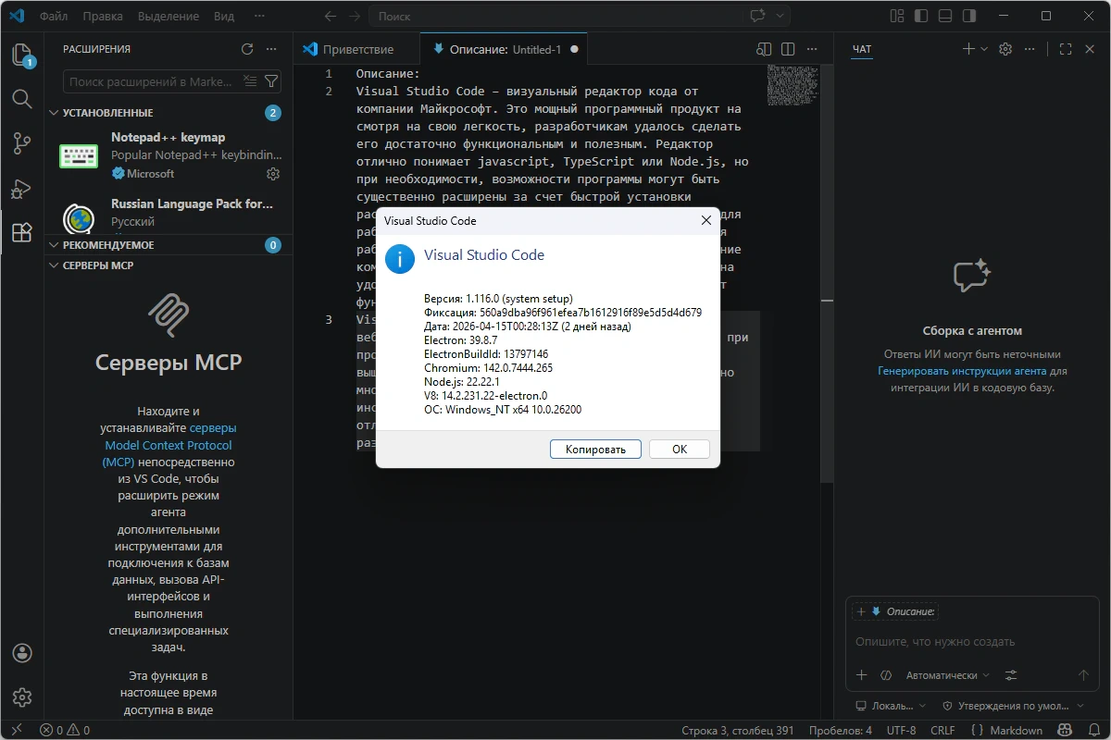Screen dimensions: 1111x740
Task: Split the editor to the right
Action: 788,49
